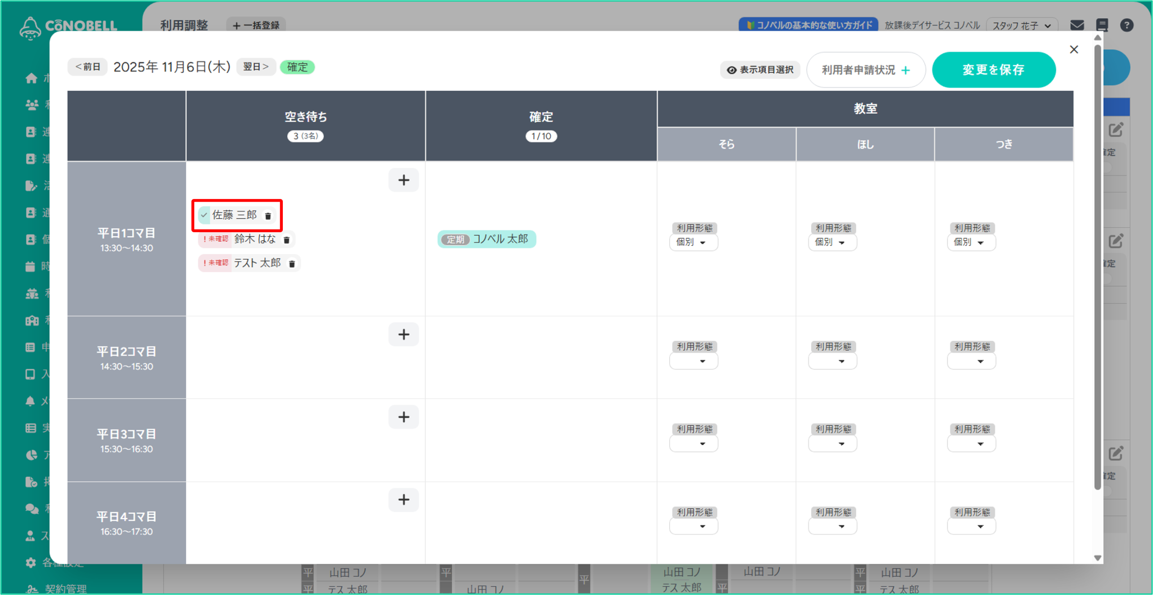1153x595 pixels.
Task: Open the そら 利用形態 dropdown for 平日1コマ目
Action: pyautogui.click(x=693, y=242)
